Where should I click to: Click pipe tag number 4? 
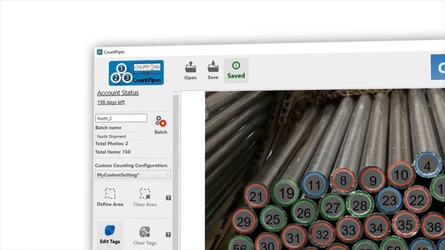pos(428,165)
